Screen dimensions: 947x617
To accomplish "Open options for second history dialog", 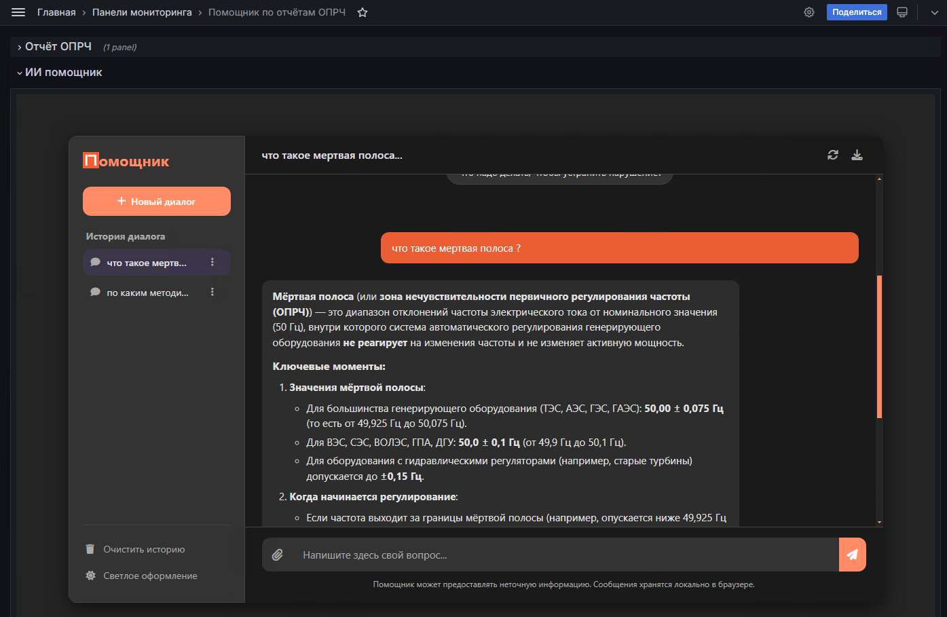I will 212,292.
